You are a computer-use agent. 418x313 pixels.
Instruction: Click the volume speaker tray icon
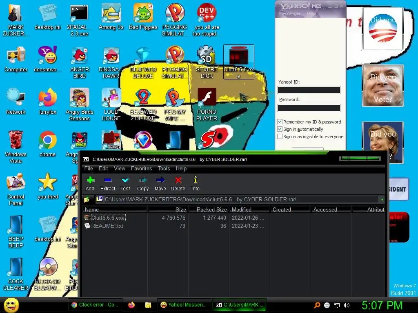pos(346,305)
